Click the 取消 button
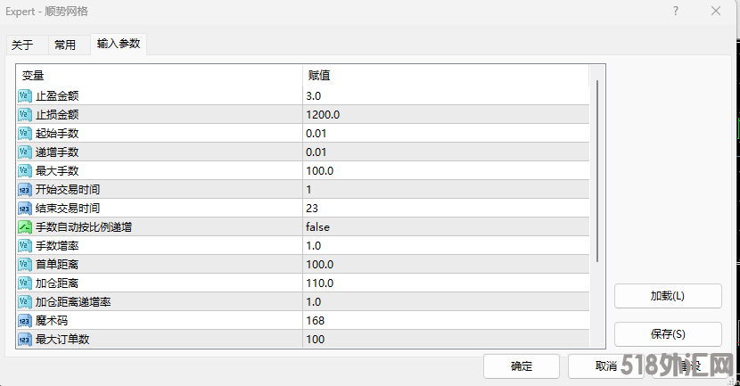Screen dimensions: 740x386 [605, 366]
